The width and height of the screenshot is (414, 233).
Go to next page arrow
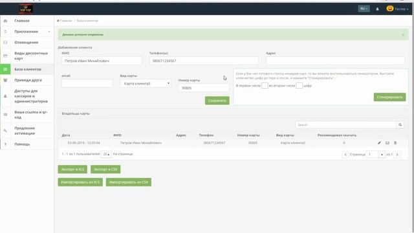(397, 154)
